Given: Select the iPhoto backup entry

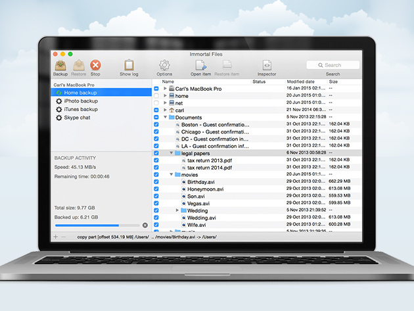Looking at the screenshot, I should [101, 101].
